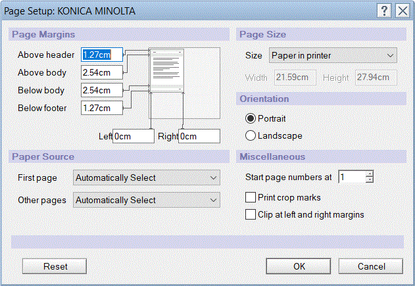The height and width of the screenshot is (286, 415).
Task: Click the Above header margin field
Action: [102, 55]
